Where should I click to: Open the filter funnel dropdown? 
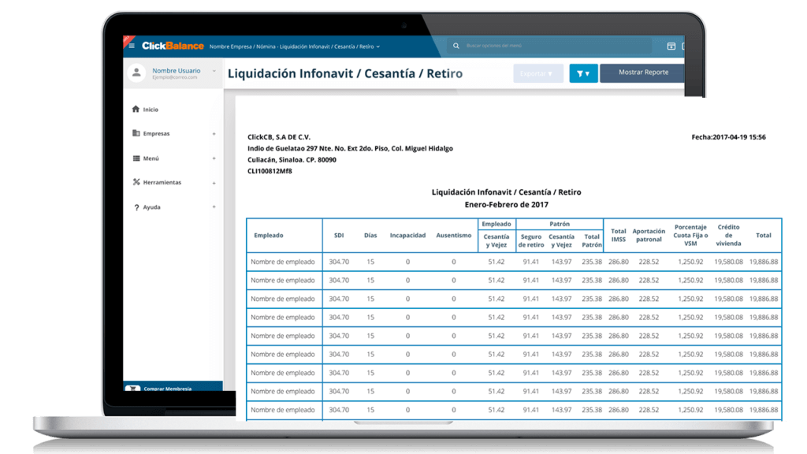click(x=583, y=73)
